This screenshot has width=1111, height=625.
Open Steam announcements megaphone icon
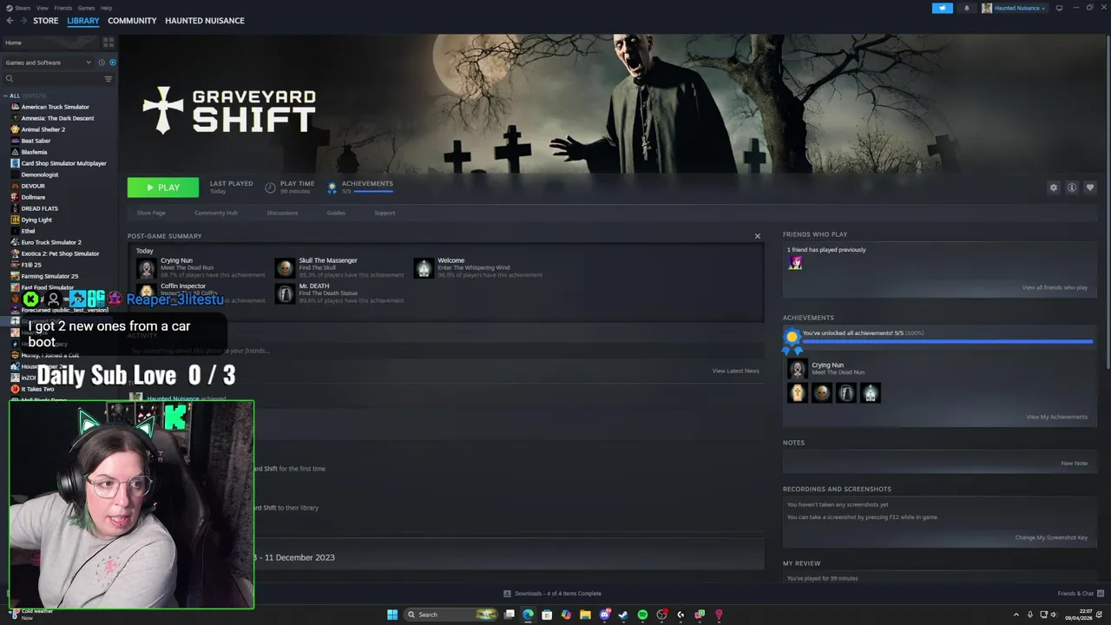943,8
